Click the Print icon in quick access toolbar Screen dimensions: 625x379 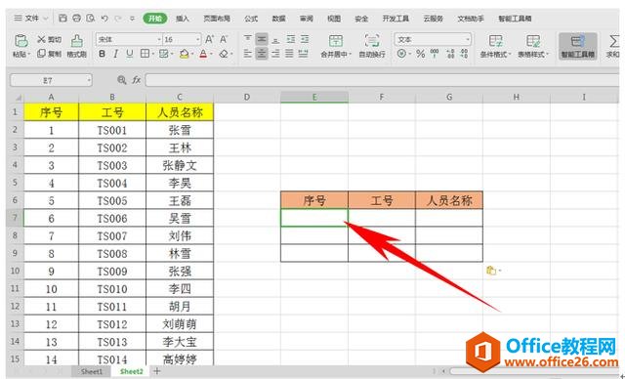point(76,19)
